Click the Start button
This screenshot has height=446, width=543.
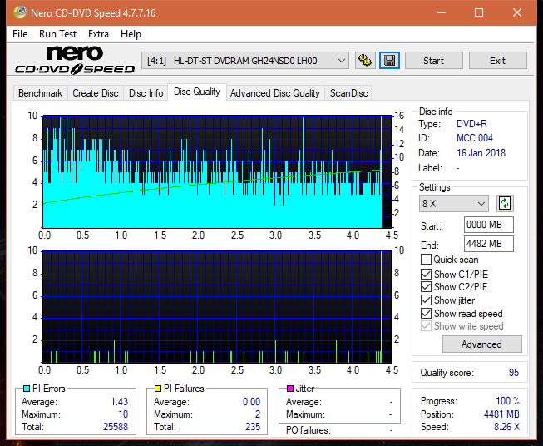coord(433,61)
